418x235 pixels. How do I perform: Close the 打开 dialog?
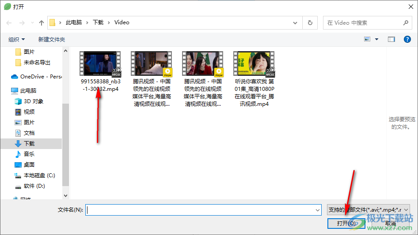(411, 7)
